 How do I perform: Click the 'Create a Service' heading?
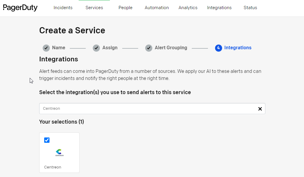click(72, 30)
